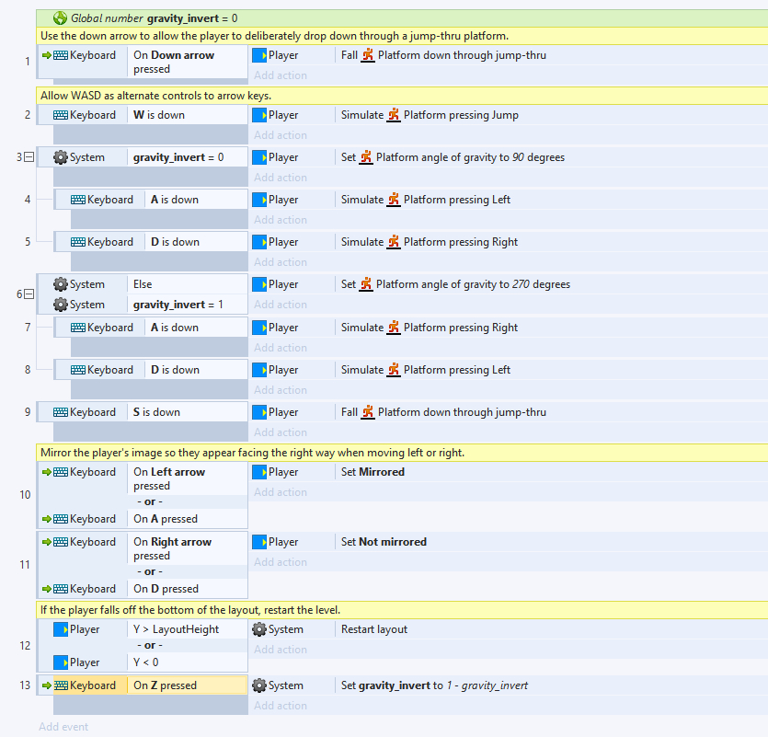Click 'Add action' under event 1
This screenshot has width=768, height=737.
[281, 75]
